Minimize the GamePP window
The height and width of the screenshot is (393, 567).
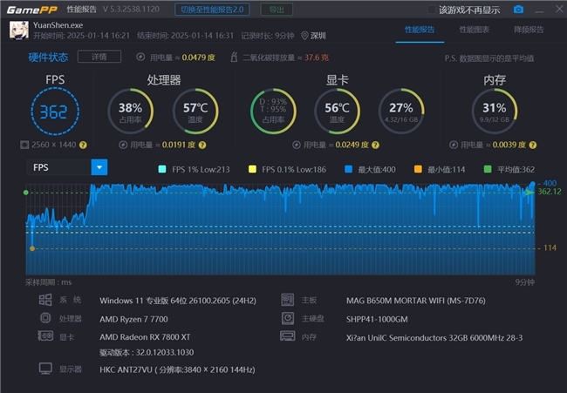coord(539,10)
